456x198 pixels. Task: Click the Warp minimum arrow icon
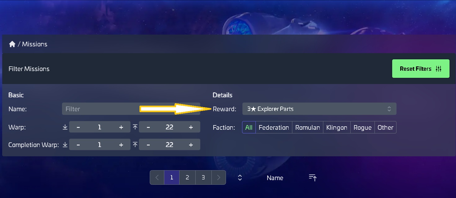[x=65, y=127]
